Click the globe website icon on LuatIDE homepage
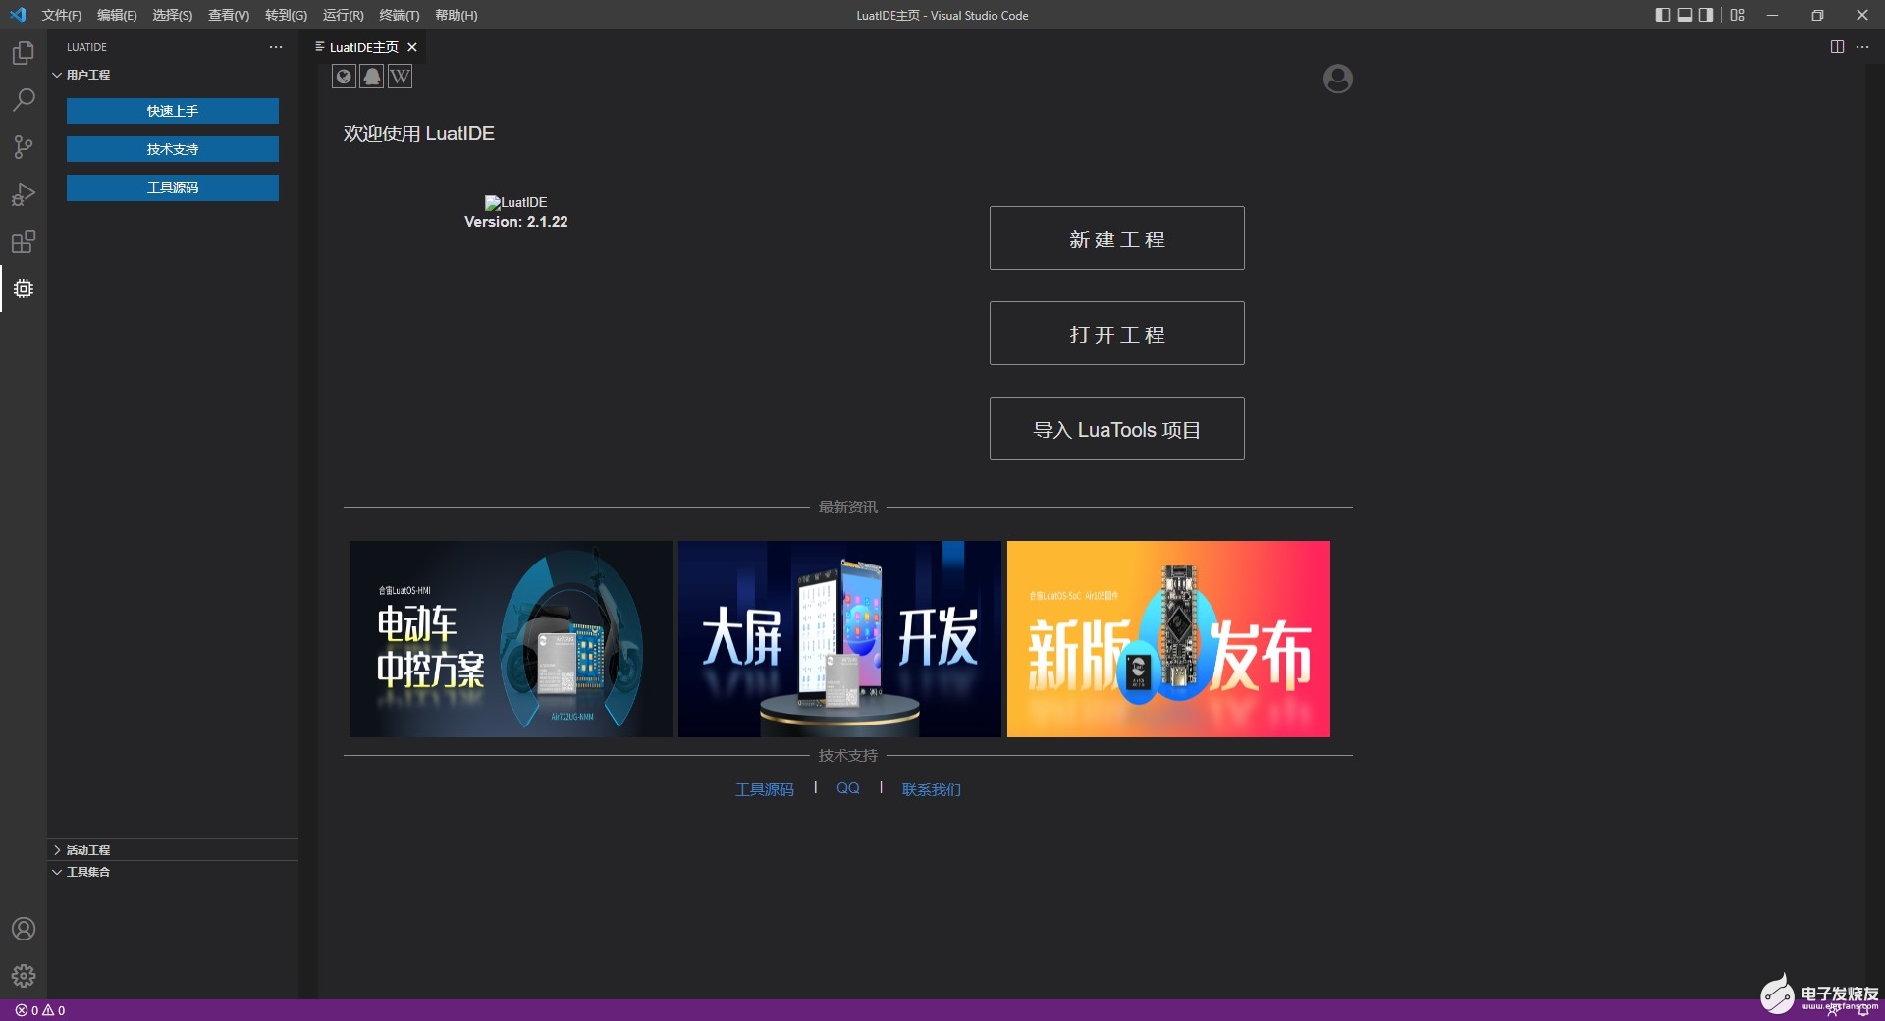Viewport: 1885px width, 1021px height. coord(344,77)
